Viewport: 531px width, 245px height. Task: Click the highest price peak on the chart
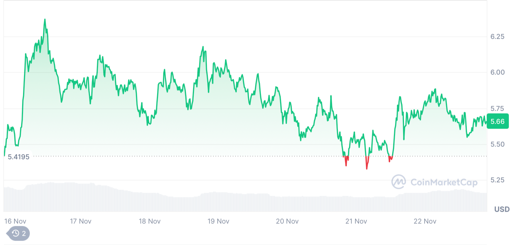click(x=45, y=20)
